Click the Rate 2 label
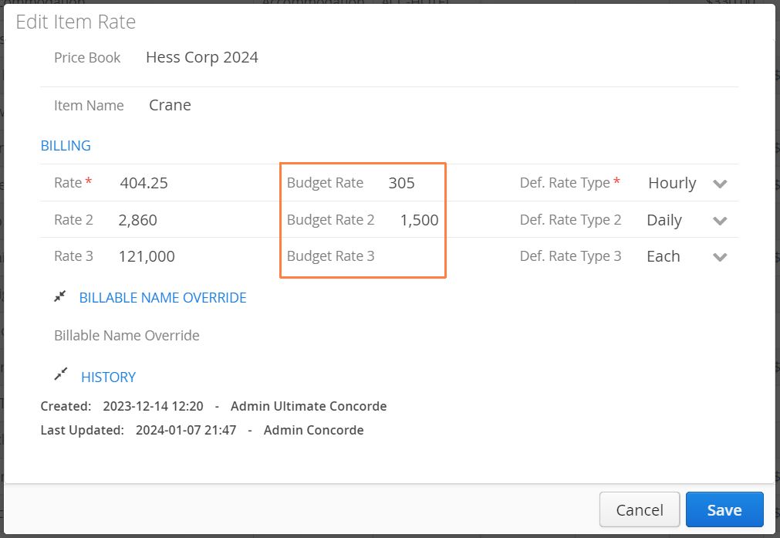This screenshot has height=538, width=780. coord(73,220)
